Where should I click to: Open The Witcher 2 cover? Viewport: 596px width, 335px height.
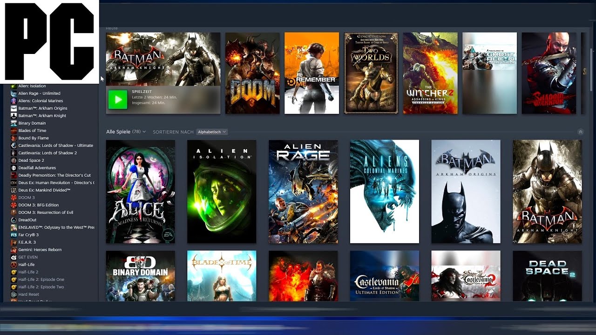(x=430, y=73)
